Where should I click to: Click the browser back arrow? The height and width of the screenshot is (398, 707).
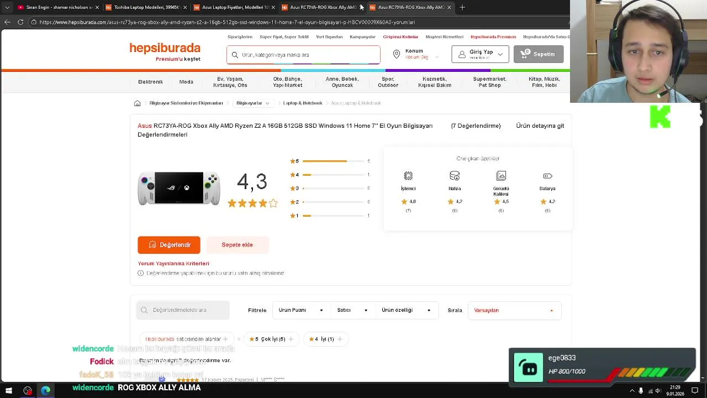7,22
